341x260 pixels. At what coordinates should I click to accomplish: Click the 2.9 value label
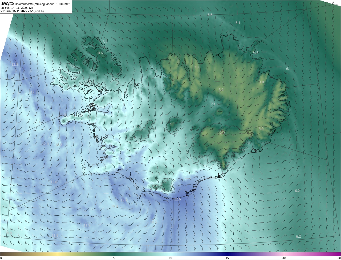[222, 133]
